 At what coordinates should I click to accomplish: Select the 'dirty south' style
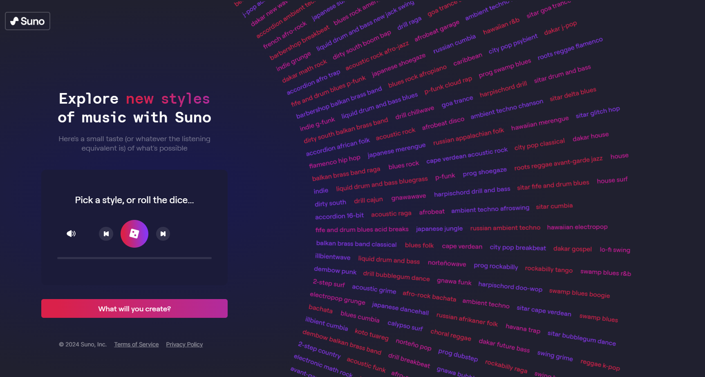[330, 203]
